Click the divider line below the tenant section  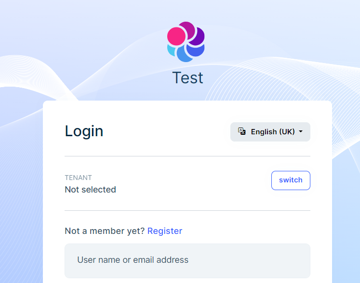(187, 210)
